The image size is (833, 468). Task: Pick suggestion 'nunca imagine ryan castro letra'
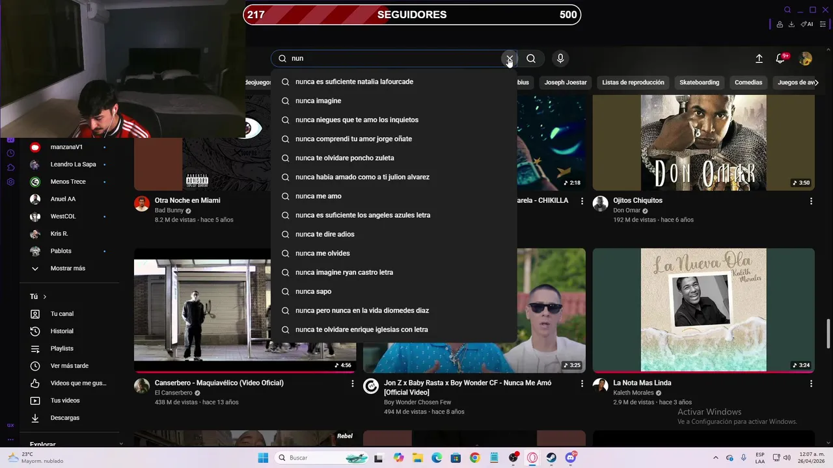coord(394,272)
